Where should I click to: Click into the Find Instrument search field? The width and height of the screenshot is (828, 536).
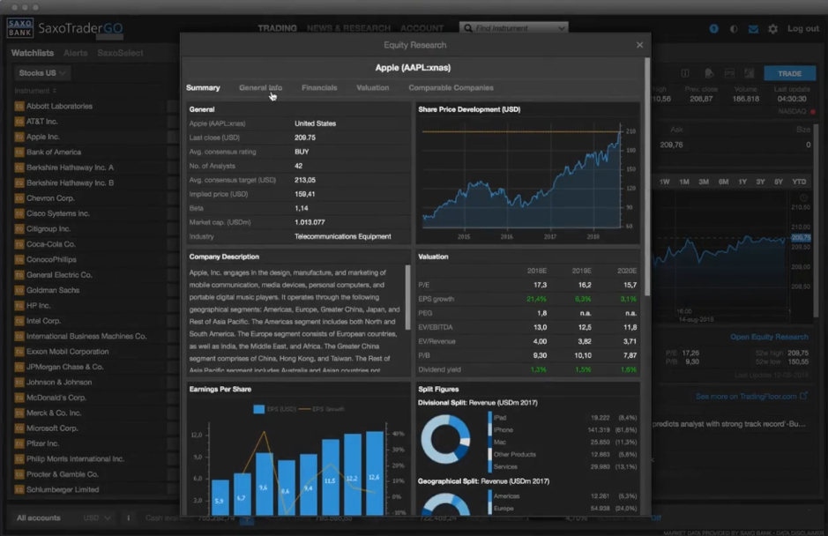coord(513,28)
